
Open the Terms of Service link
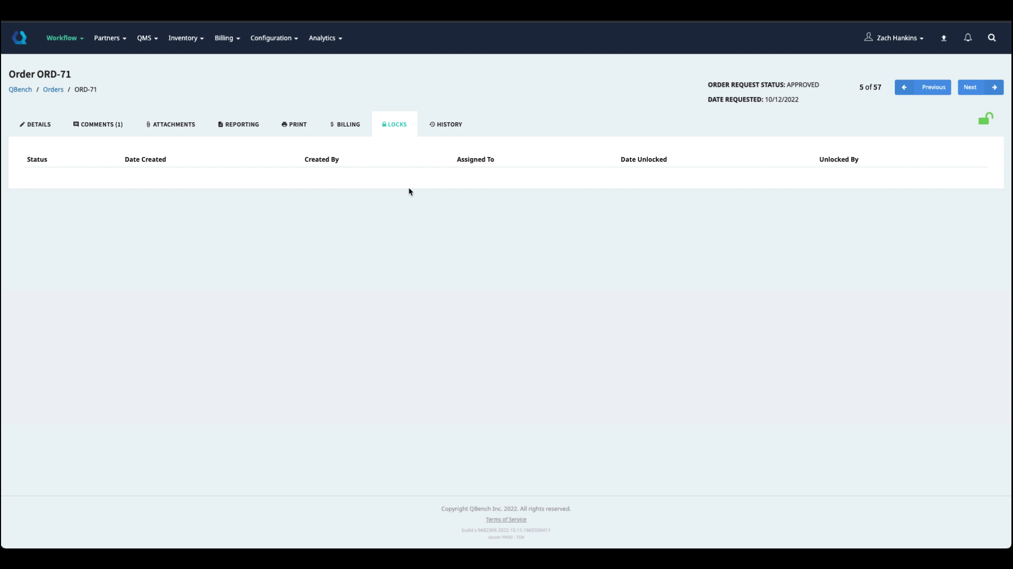pos(505,519)
